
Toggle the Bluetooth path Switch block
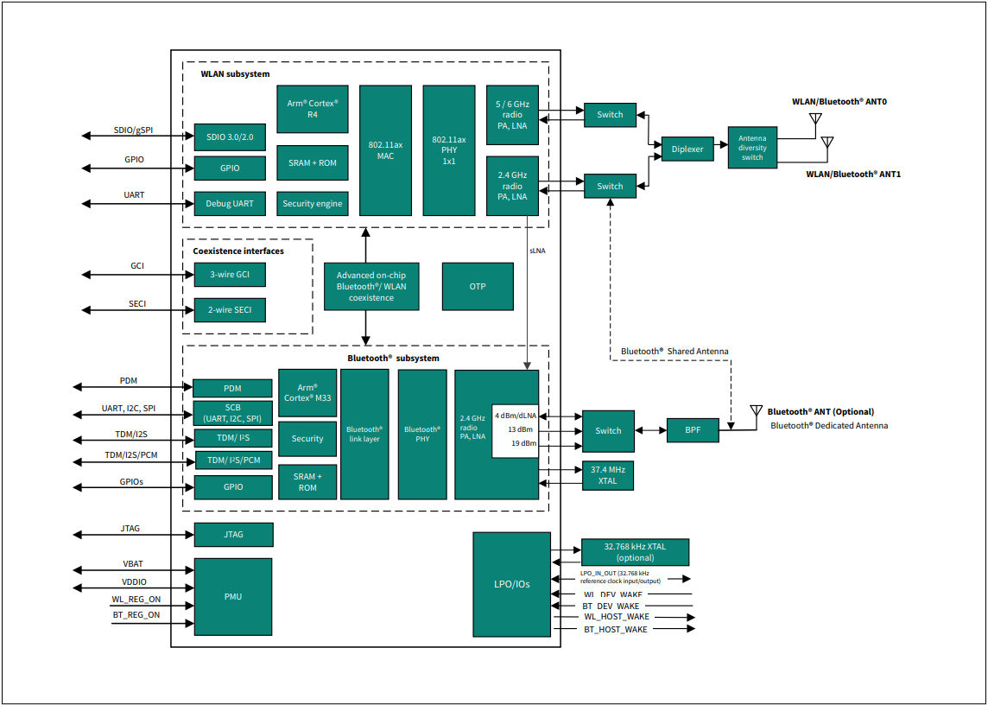click(x=609, y=431)
